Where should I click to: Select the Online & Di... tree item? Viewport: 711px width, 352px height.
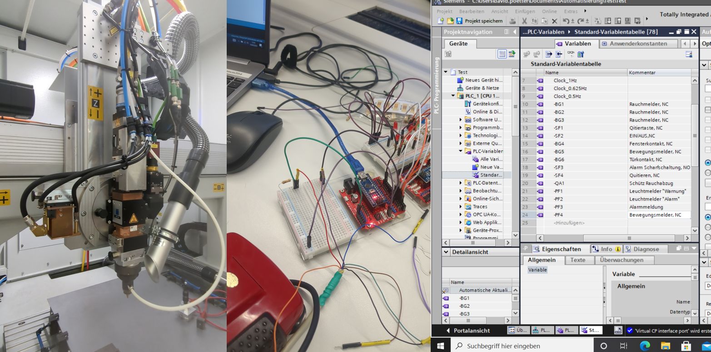point(483,112)
